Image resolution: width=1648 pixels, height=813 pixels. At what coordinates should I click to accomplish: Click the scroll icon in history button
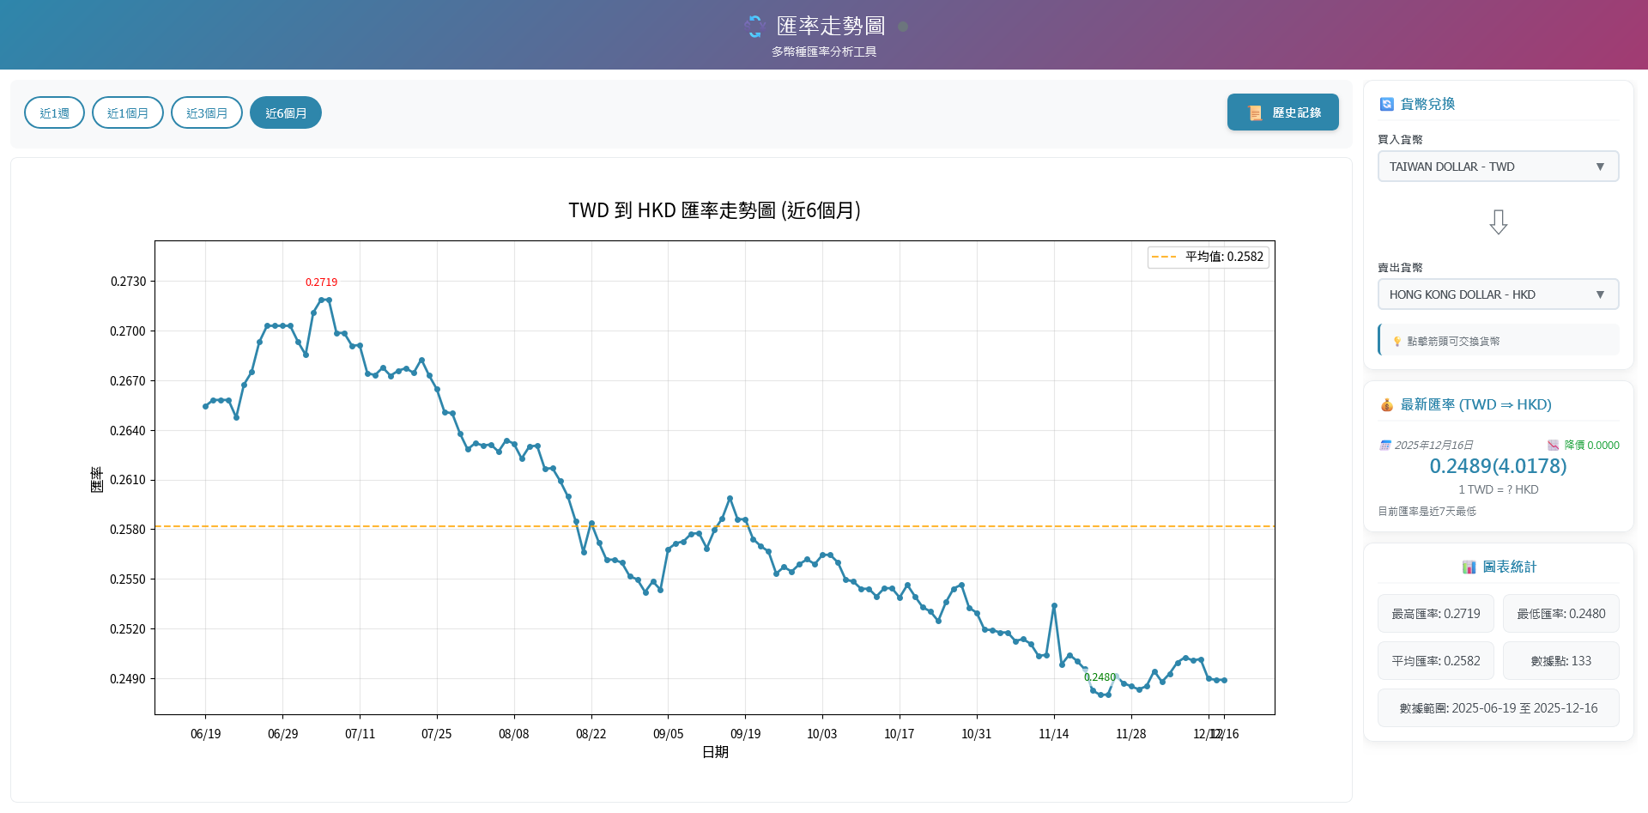tap(1255, 113)
